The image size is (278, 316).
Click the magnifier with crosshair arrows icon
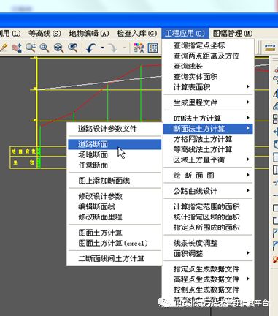point(58,48)
